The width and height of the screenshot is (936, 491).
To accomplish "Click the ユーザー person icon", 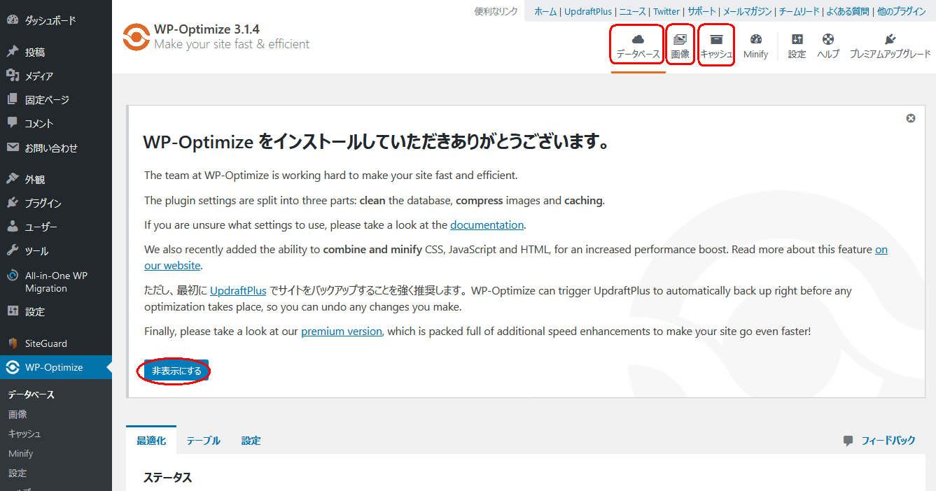I will [13, 227].
